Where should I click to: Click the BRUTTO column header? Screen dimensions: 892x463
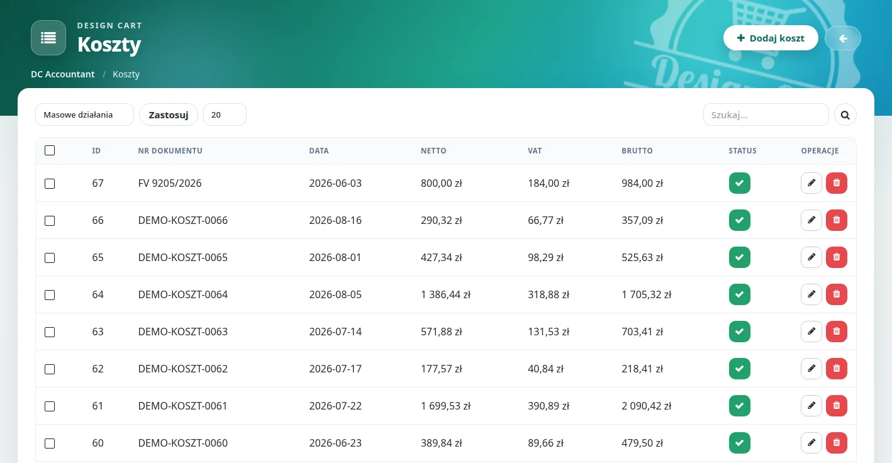[637, 151]
